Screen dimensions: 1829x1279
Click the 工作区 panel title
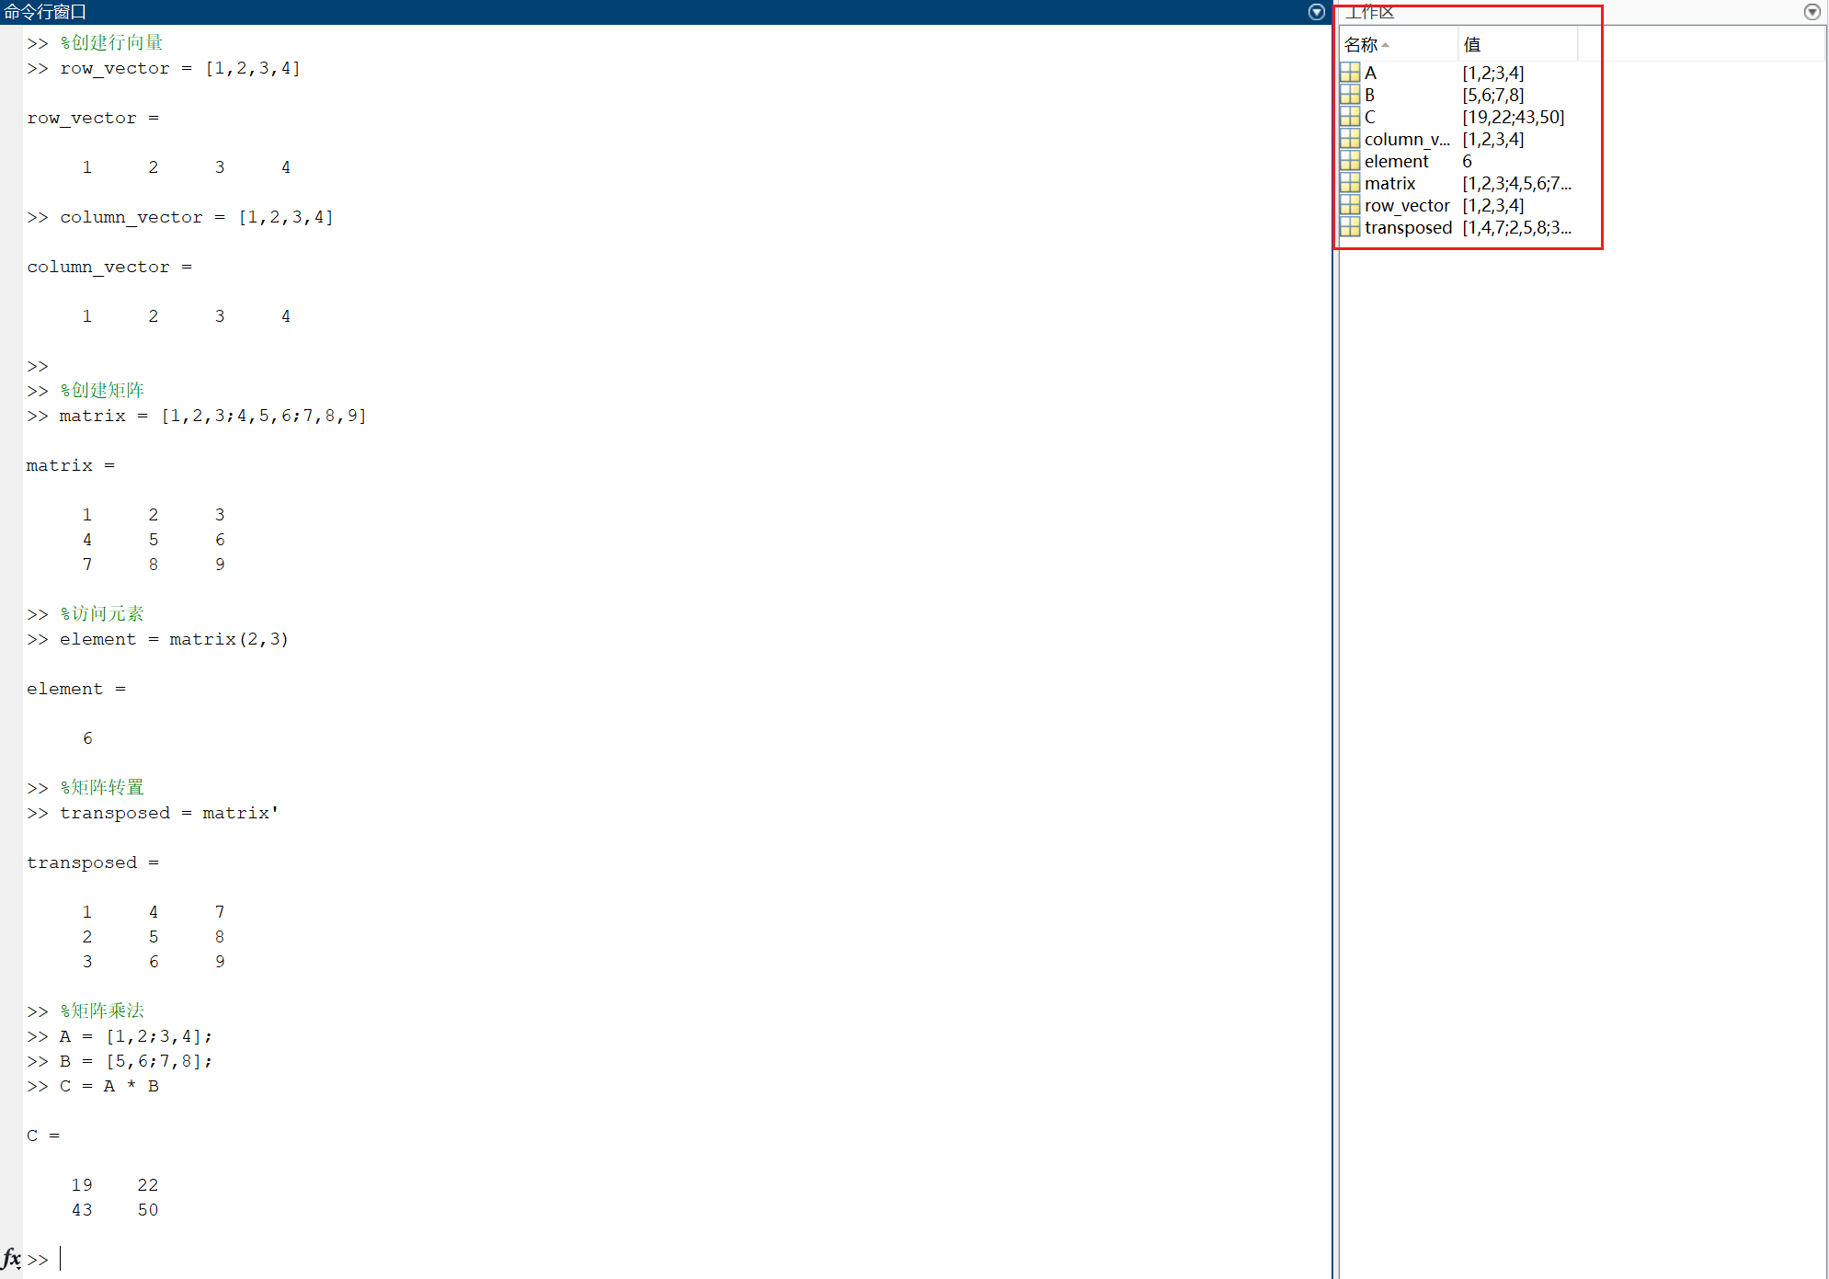[x=1370, y=12]
